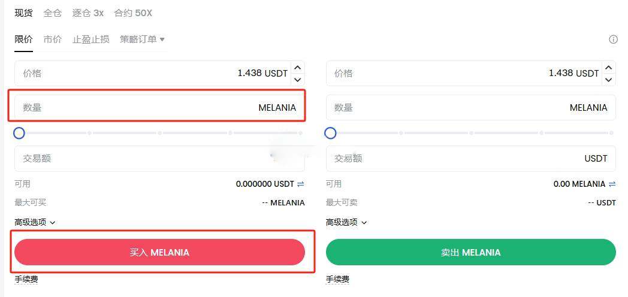Click the 卖出 MELANIA sell button
628x297 pixels.
pyautogui.click(x=470, y=252)
